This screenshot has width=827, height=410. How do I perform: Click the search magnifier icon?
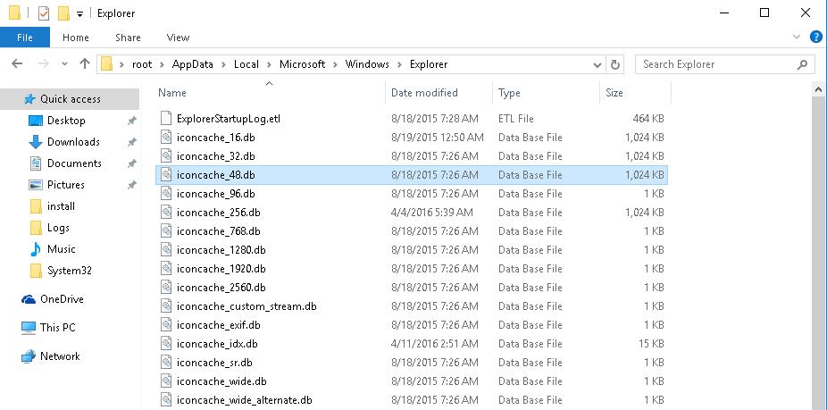(804, 64)
